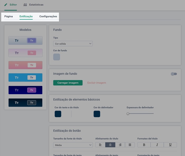Click the Excluir imagem link
The height and width of the screenshot is (156, 185).
(97, 83)
